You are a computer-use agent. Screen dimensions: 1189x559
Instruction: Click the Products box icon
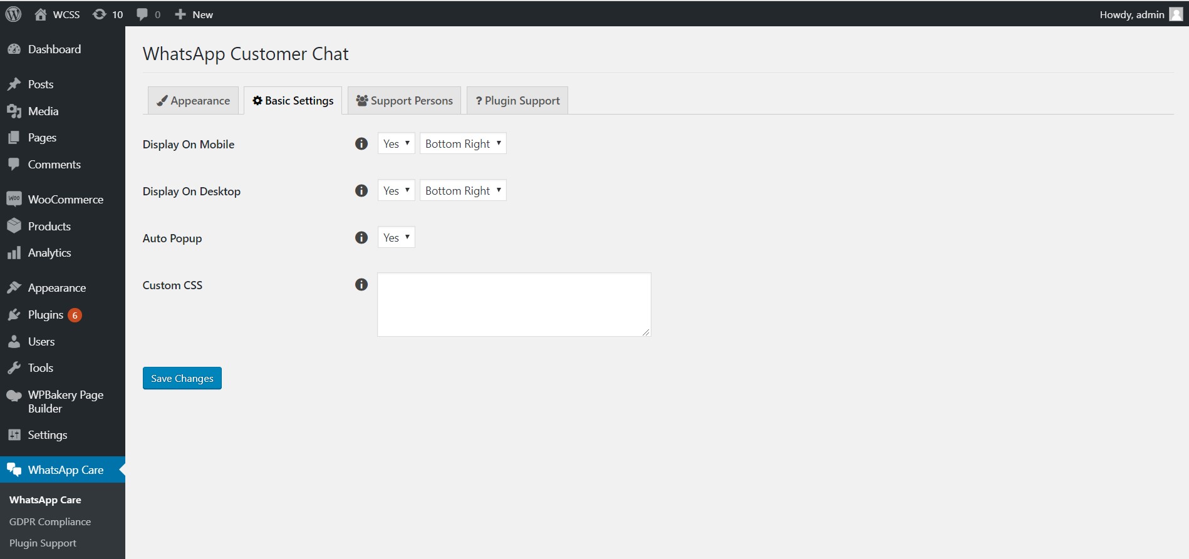(14, 226)
